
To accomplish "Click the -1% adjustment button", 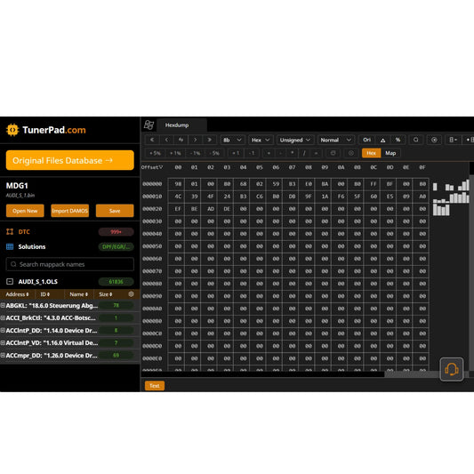I will coord(196,153).
